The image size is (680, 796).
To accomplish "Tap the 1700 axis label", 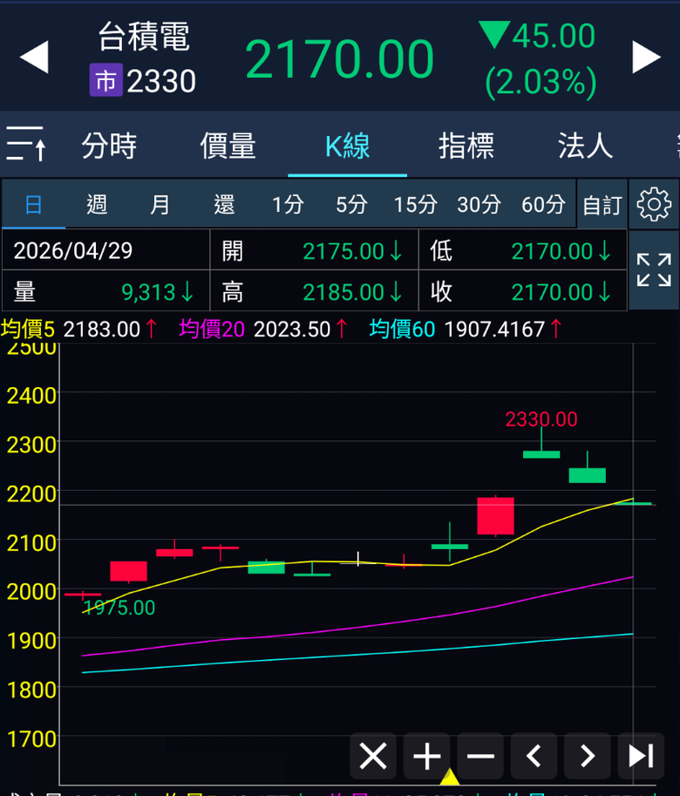I will click(x=31, y=739).
